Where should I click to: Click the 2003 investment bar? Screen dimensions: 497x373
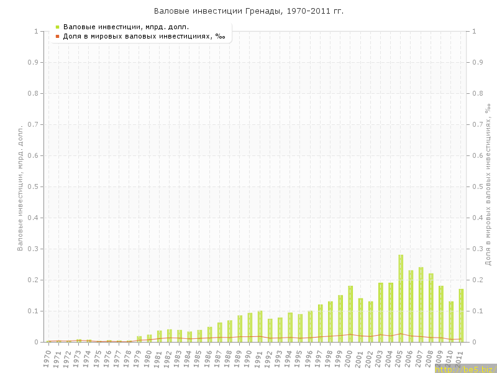381,313
